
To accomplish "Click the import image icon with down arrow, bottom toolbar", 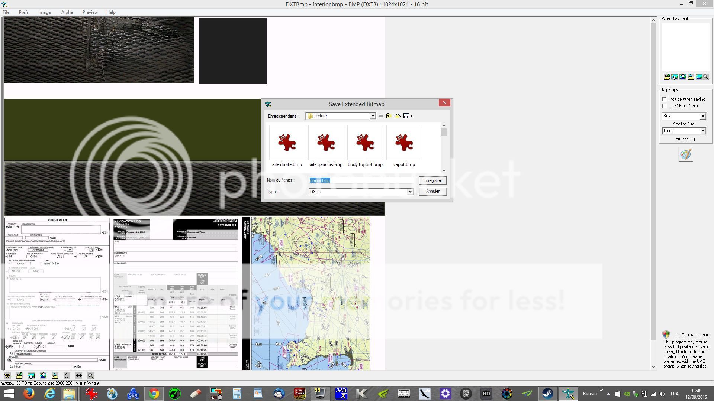I will [x=31, y=376].
